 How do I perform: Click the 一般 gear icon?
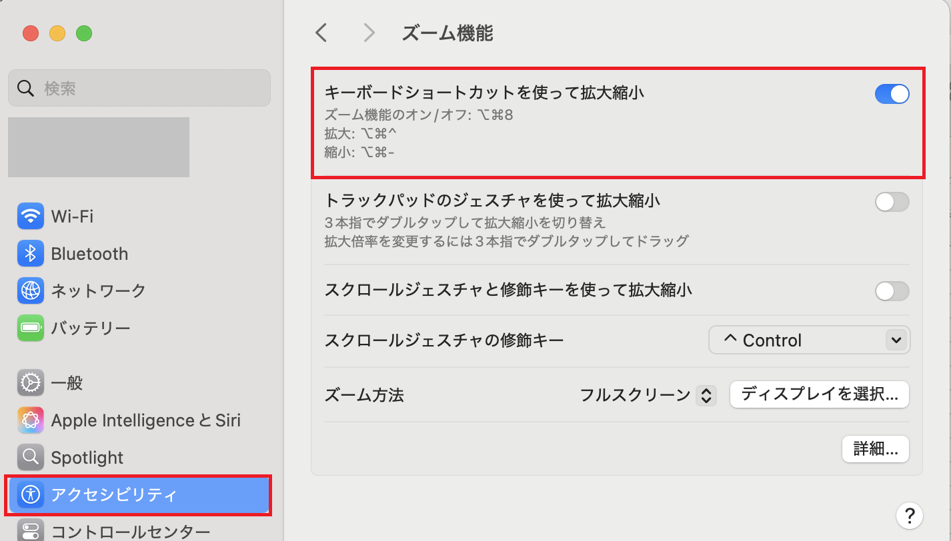pos(31,383)
